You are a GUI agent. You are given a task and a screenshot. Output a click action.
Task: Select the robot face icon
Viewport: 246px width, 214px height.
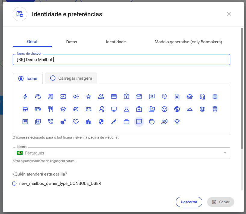tap(190, 96)
